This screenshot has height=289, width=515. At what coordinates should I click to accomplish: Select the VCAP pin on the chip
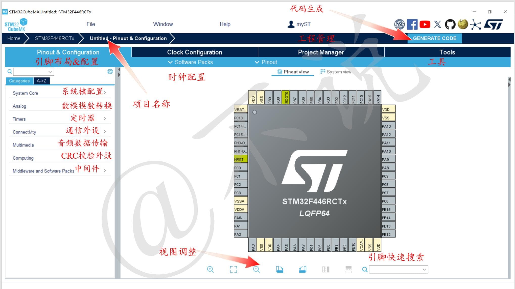[x=361, y=245]
